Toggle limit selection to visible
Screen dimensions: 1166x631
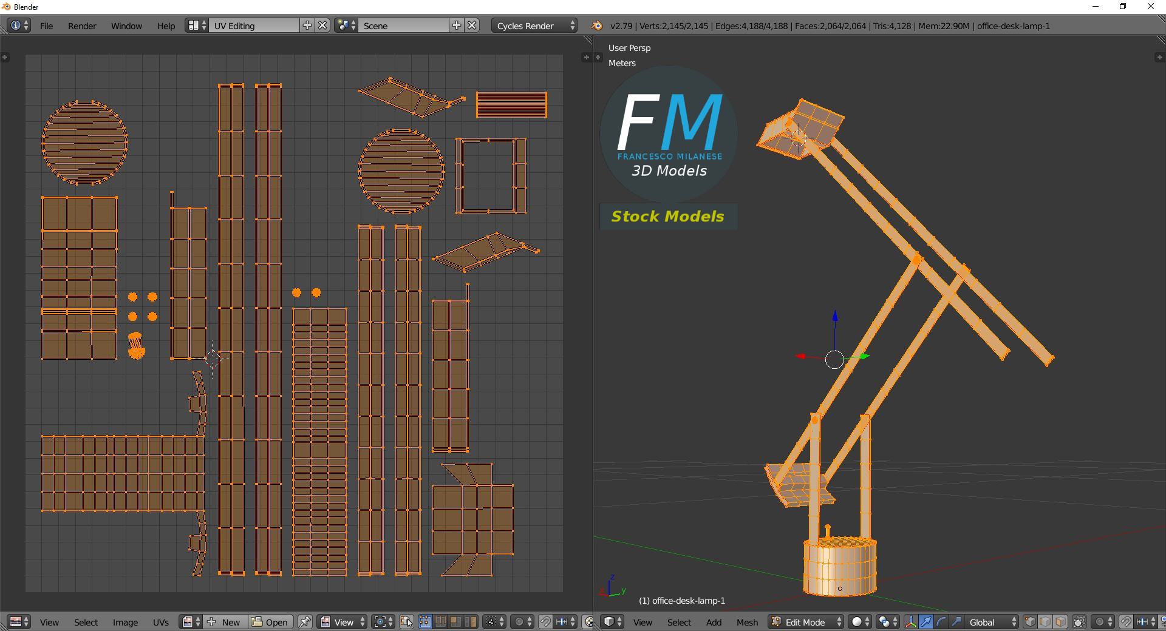pyautogui.click(x=1079, y=622)
